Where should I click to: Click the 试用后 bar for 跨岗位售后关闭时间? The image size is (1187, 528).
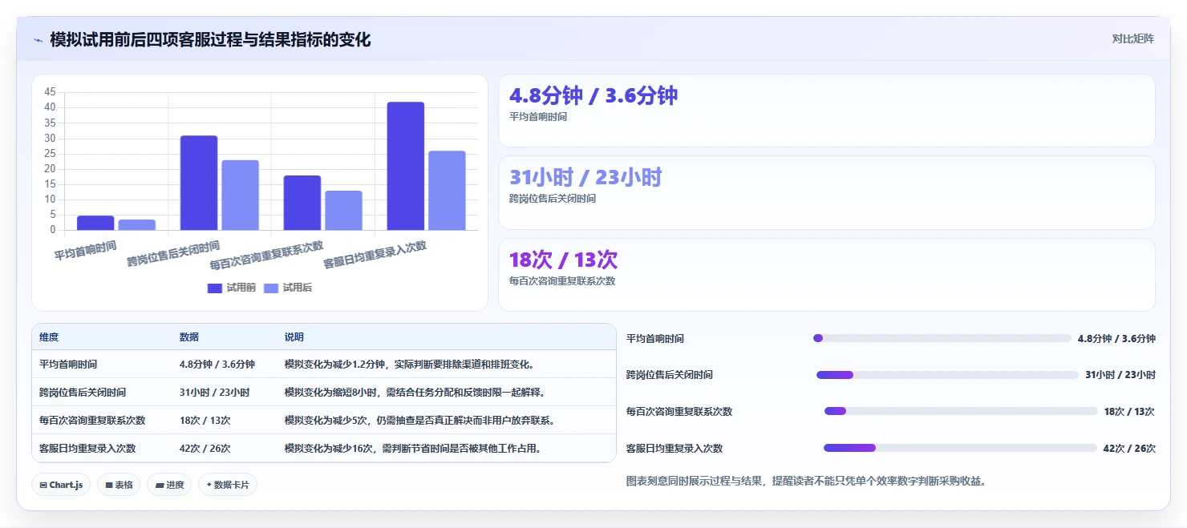pos(241,195)
